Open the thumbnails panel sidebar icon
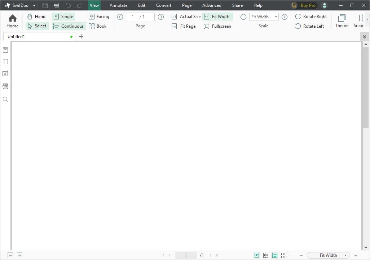The image size is (370, 260). coord(5,62)
